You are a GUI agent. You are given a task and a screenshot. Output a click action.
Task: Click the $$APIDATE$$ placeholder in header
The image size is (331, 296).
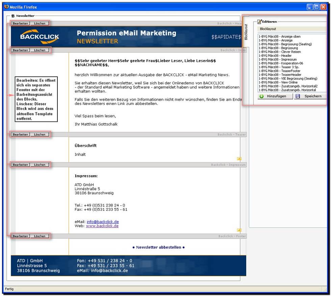click(x=227, y=37)
